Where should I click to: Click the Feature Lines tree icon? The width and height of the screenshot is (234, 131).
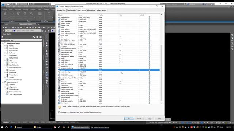click(x=7, y=58)
